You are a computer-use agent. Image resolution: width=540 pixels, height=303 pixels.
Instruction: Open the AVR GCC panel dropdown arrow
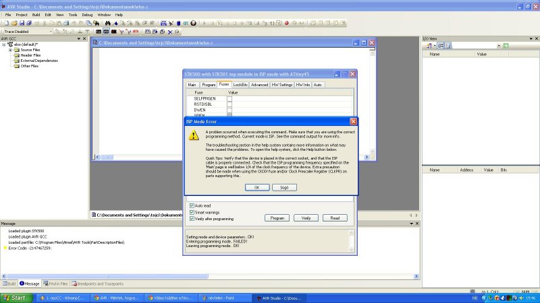pyautogui.click(x=78, y=38)
